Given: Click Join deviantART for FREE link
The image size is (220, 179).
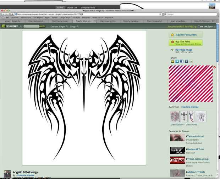Looking at the screenshot, I should coord(180,27).
